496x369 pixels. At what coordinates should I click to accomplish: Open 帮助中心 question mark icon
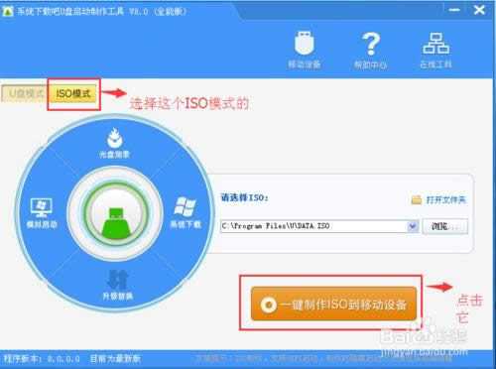371,44
